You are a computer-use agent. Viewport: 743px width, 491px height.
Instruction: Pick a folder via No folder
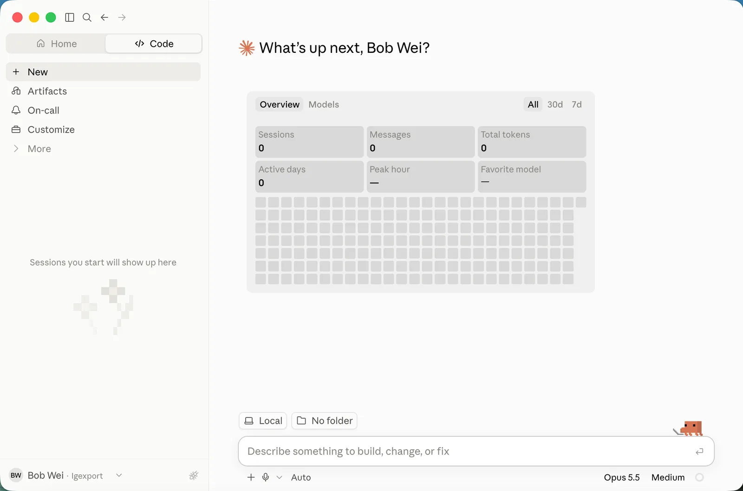(x=324, y=421)
